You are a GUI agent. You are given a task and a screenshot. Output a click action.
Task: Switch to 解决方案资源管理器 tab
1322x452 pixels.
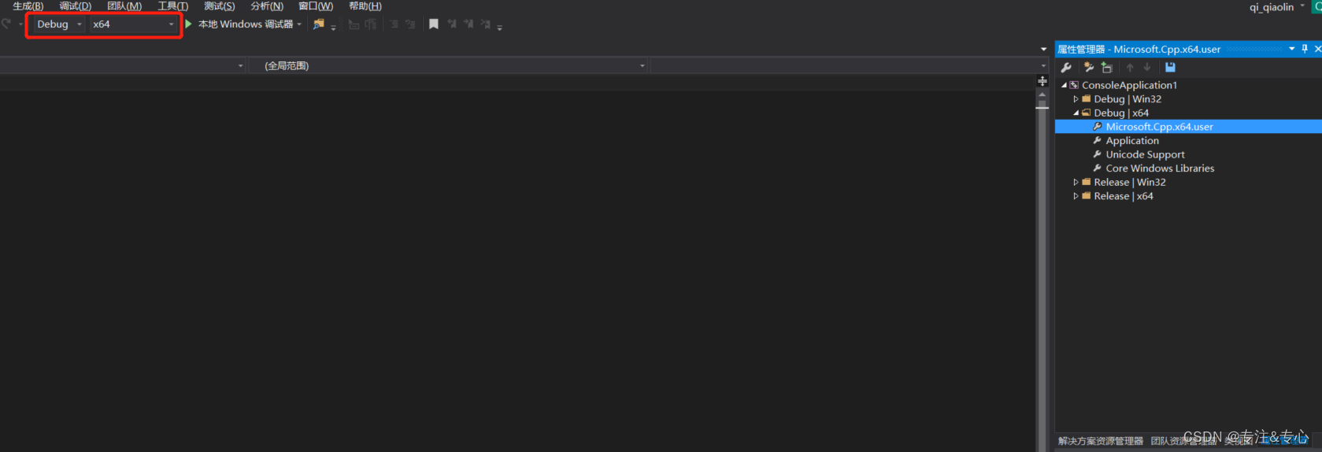pyautogui.click(x=1101, y=441)
